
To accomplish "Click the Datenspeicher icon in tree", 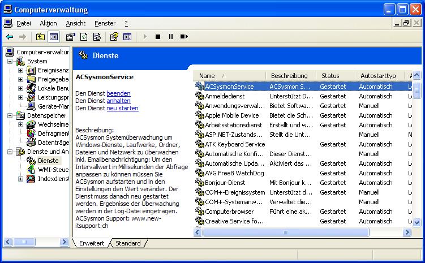I will point(20,115).
